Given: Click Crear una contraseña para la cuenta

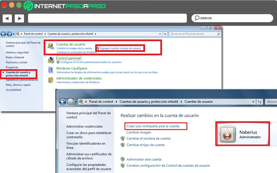Looking at the screenshot, I should (153, 126).
